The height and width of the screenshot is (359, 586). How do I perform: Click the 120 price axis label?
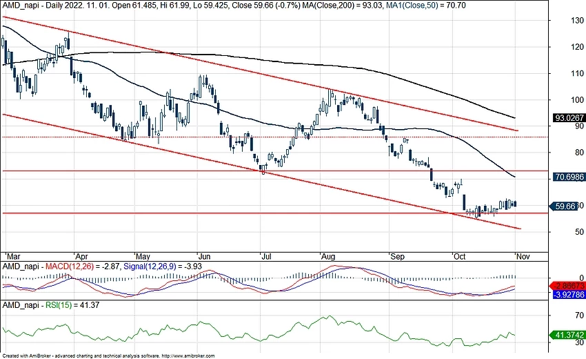point(578,47)
